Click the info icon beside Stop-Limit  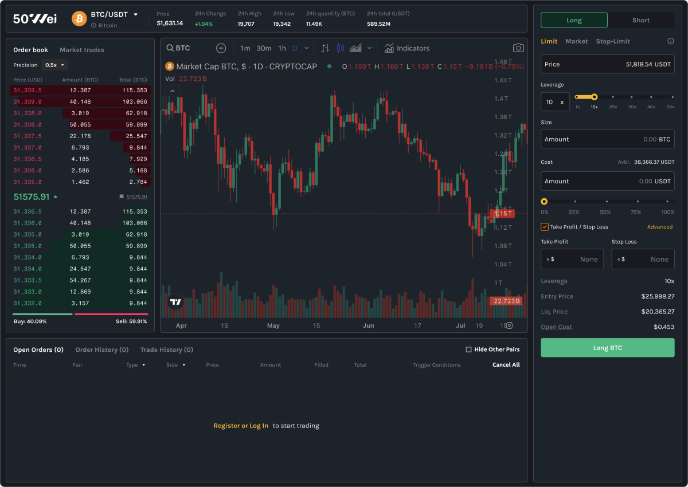click(x=671, y=41)
